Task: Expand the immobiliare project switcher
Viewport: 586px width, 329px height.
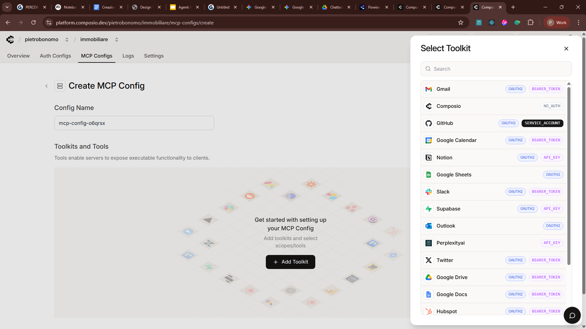Action: coord(117,40)
